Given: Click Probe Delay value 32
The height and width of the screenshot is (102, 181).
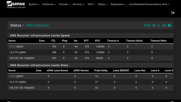Looking at the screenshot, I should [x=97, y=88].
